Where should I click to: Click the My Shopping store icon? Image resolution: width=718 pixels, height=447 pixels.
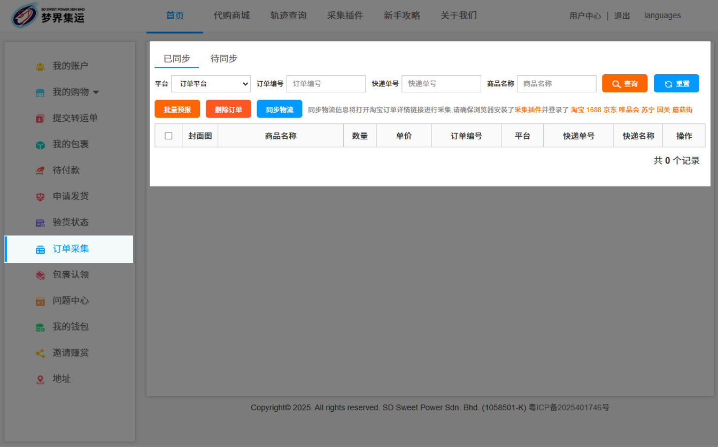point(40,92)
